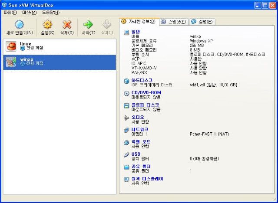
Task: Minimize the VirtualBox window
Action: [257, 6]
